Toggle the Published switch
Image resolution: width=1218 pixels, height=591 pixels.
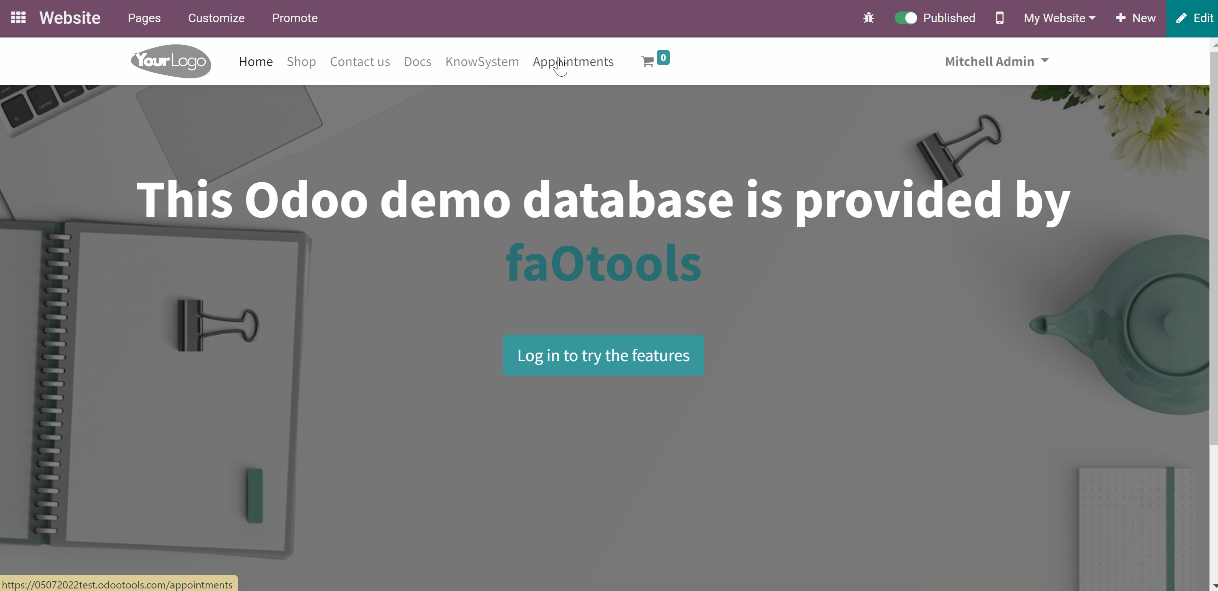tap(905, 18)
